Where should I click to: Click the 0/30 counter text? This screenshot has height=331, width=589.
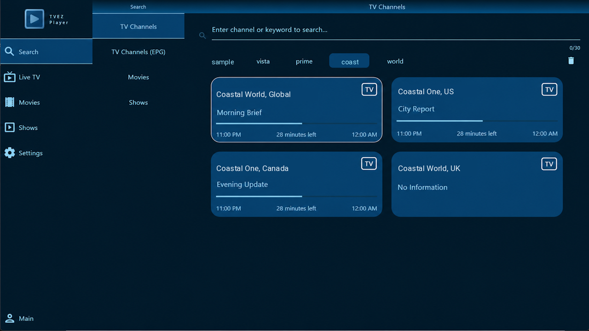[575, 48]
